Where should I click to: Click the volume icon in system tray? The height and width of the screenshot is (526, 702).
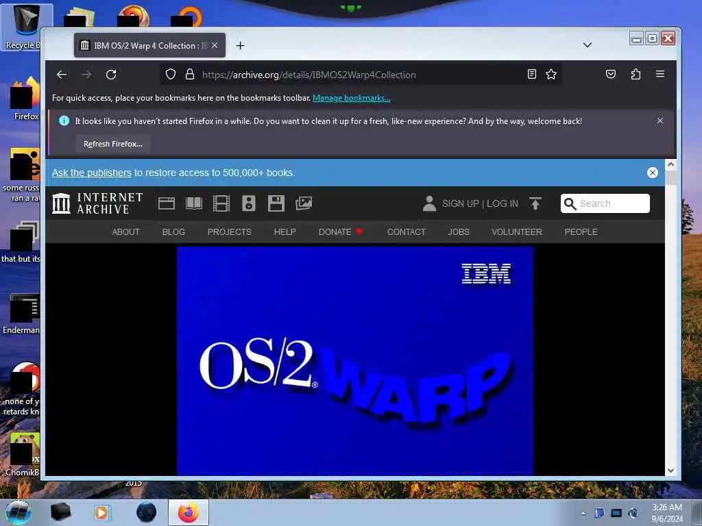pyautogui.click(x=633, y=513)
